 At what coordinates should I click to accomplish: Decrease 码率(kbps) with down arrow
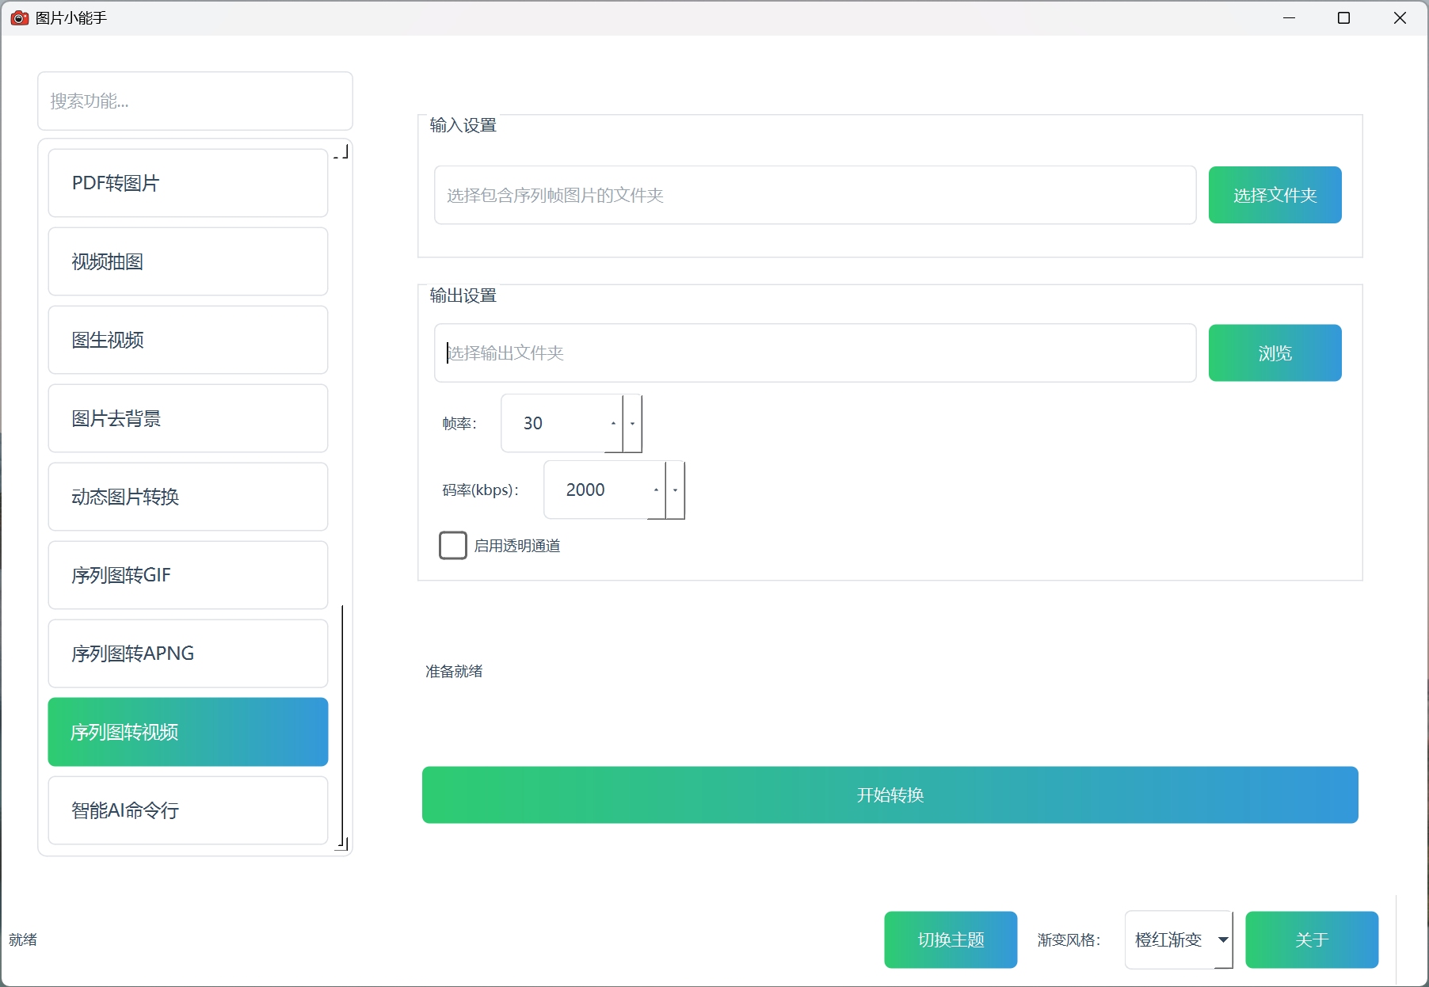click(675, 490)
